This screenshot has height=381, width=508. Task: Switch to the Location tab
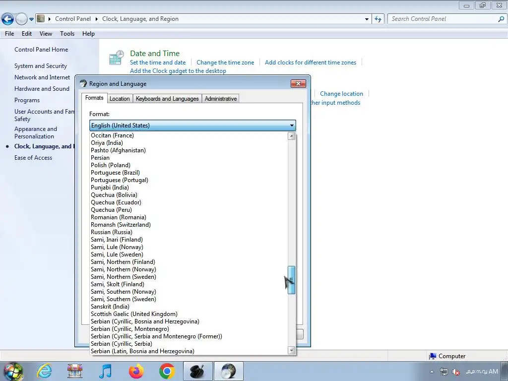click(120, 99)
